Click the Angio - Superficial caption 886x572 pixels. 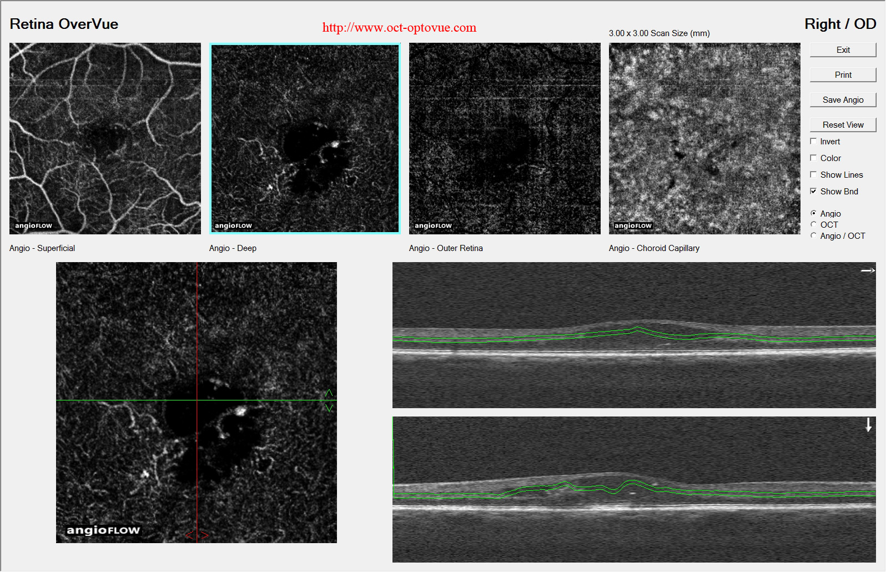[42, 248]
